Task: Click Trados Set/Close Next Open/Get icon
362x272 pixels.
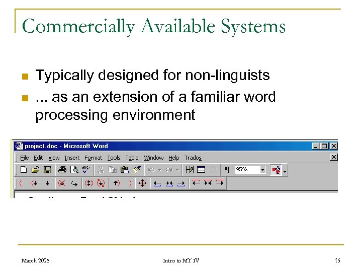Action: [88, 183]
